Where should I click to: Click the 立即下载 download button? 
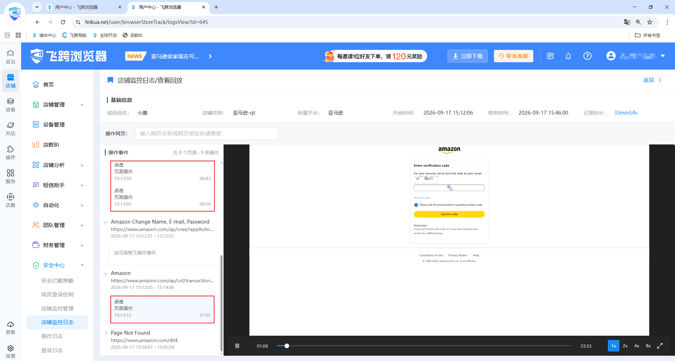coord(468,56)
